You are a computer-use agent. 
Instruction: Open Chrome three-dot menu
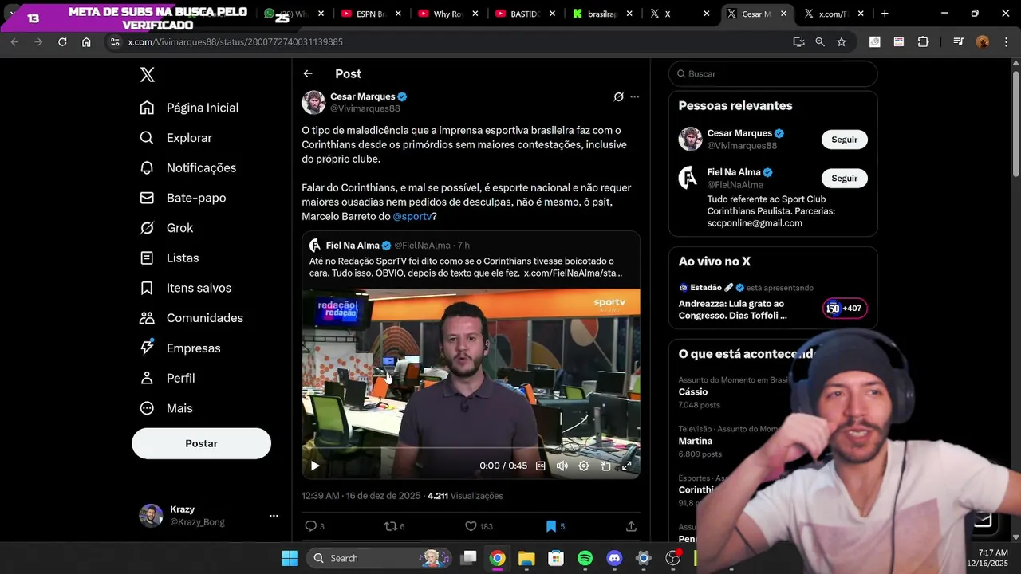(x=1005, y=41)
